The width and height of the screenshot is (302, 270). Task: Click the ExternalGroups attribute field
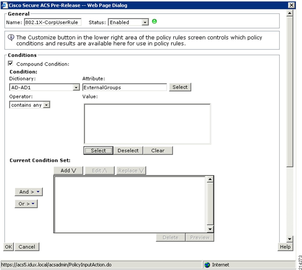coord(125,88)
